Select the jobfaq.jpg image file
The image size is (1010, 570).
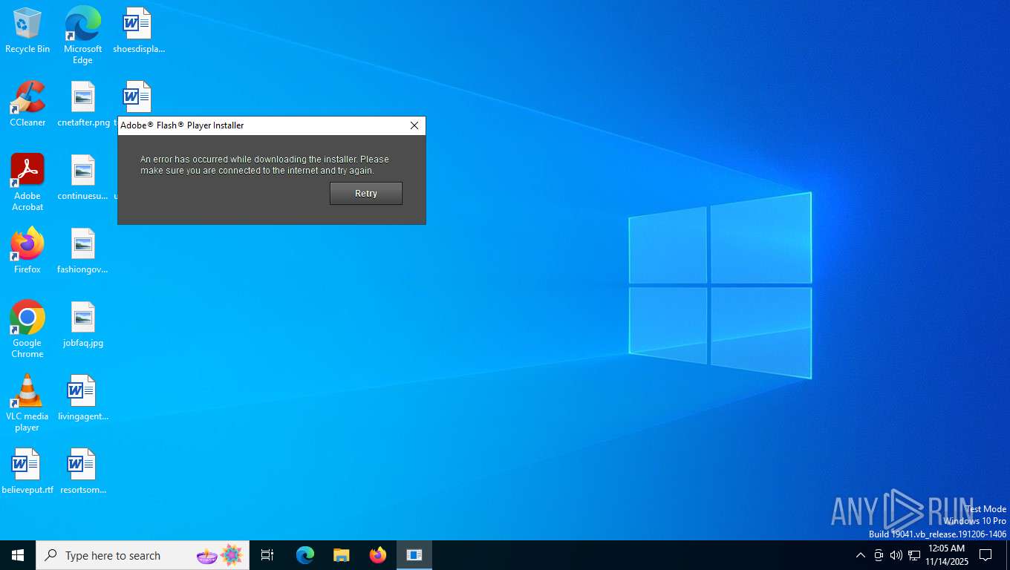[83, 324]
